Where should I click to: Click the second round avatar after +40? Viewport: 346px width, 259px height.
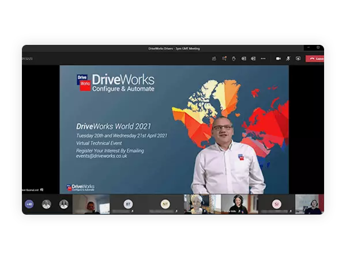click(x=64, y=204)
